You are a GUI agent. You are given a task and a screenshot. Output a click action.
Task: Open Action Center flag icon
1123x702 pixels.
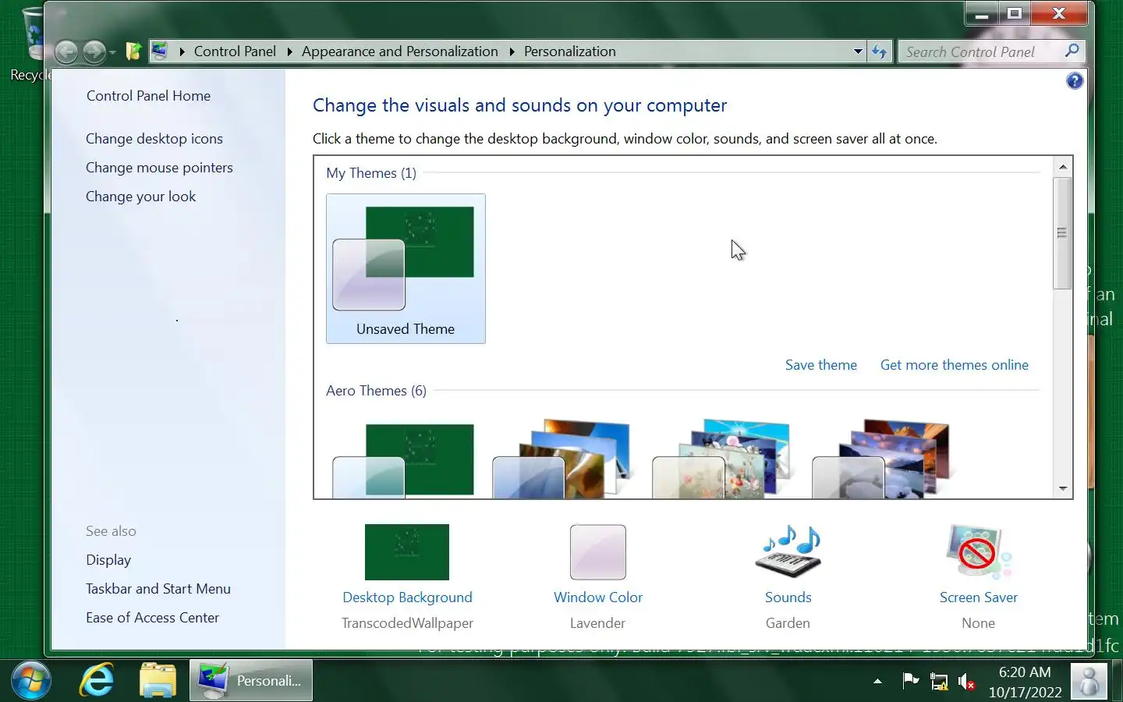pos(910,681)
